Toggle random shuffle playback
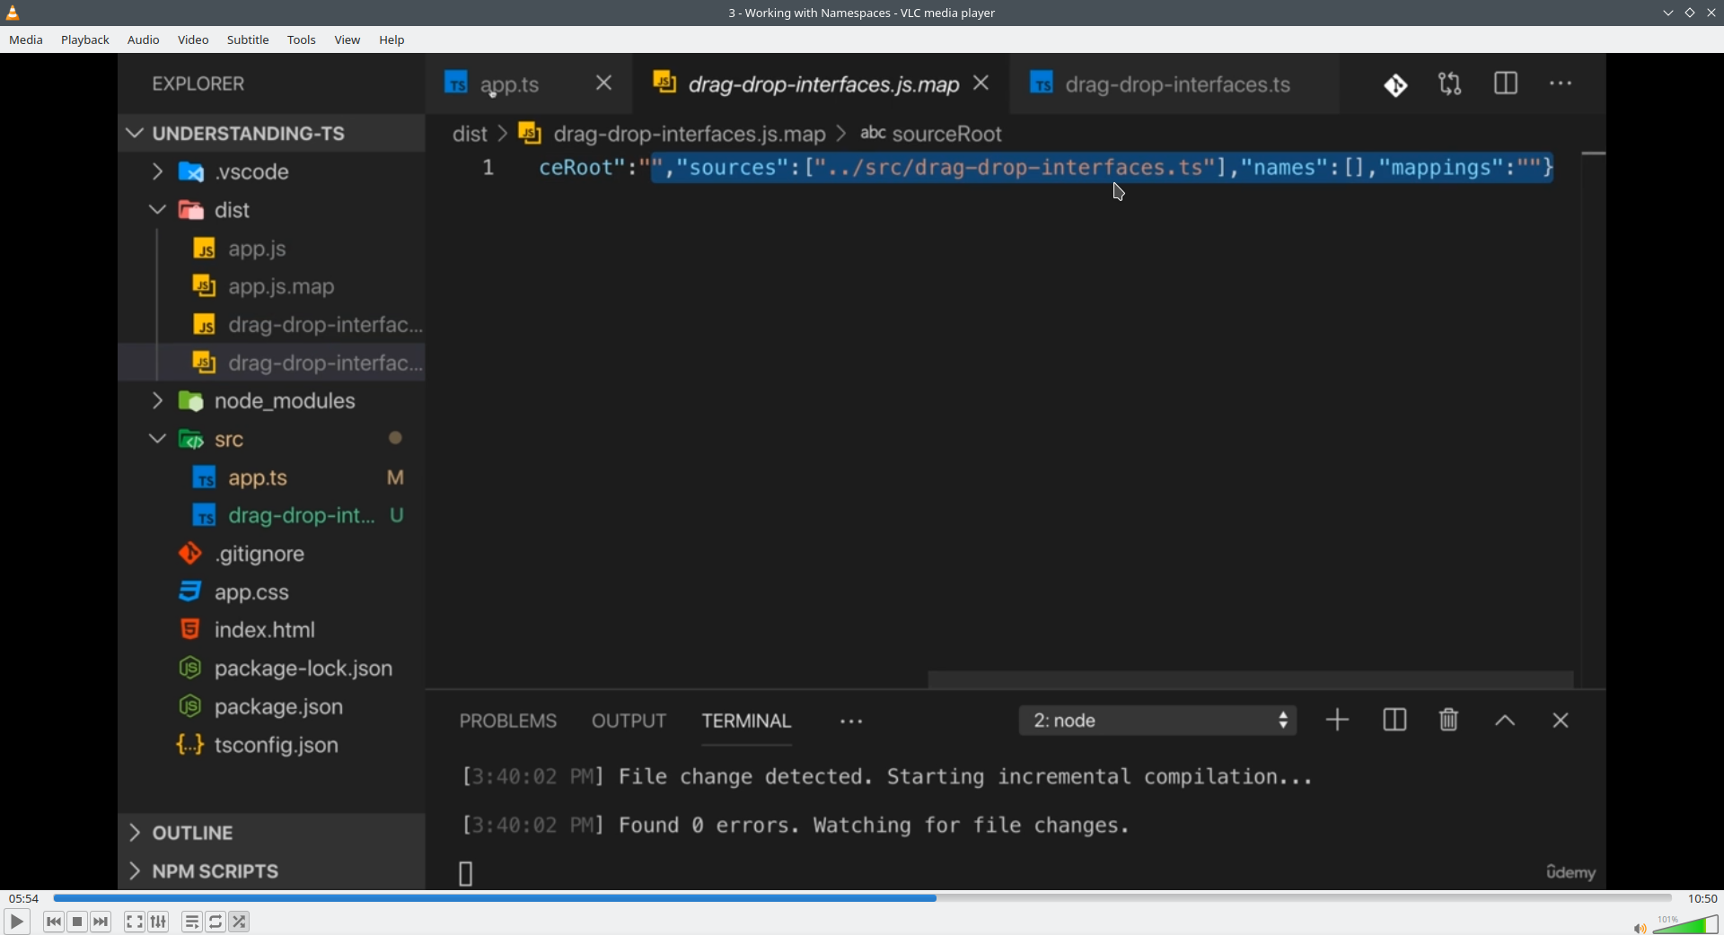The height and width of the screenshot is (935, 1724). pyautogui.click(x=240, y=922)
